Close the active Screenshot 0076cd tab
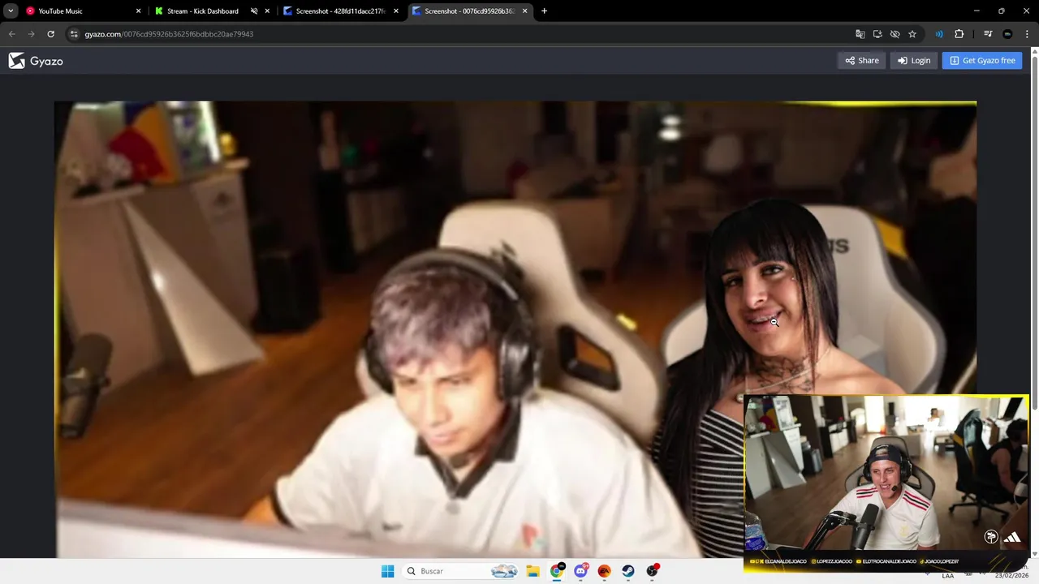The height and width of the screenshot is (584, 1039). [525, 11]
